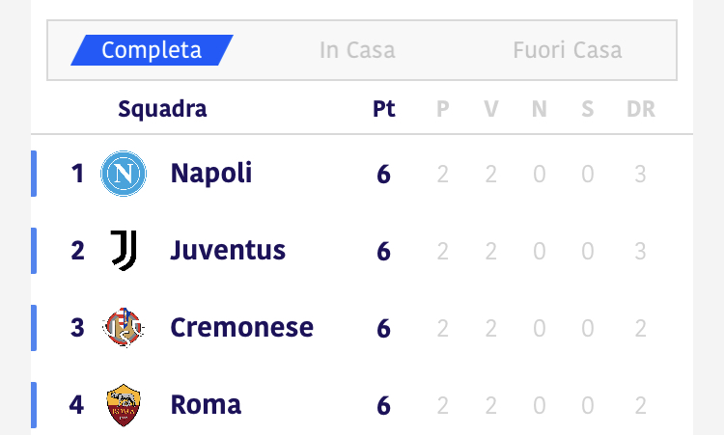Click the P matches played header
This screenshot has height=435, width=724.
coord(443,109)
